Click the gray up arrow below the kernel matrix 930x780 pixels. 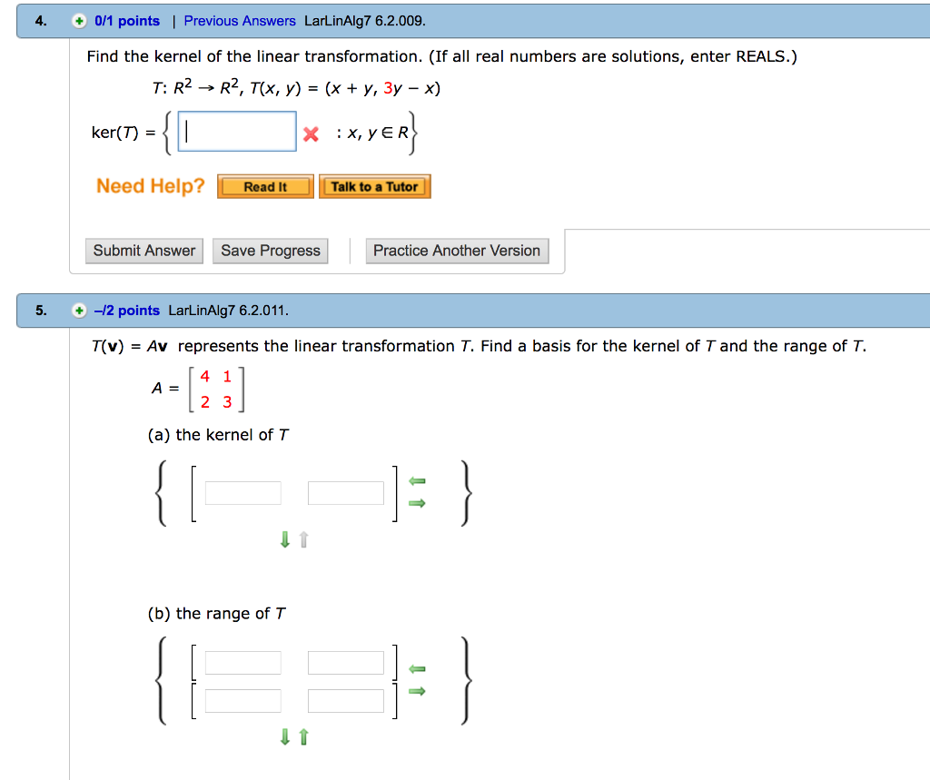click(302, 539)
